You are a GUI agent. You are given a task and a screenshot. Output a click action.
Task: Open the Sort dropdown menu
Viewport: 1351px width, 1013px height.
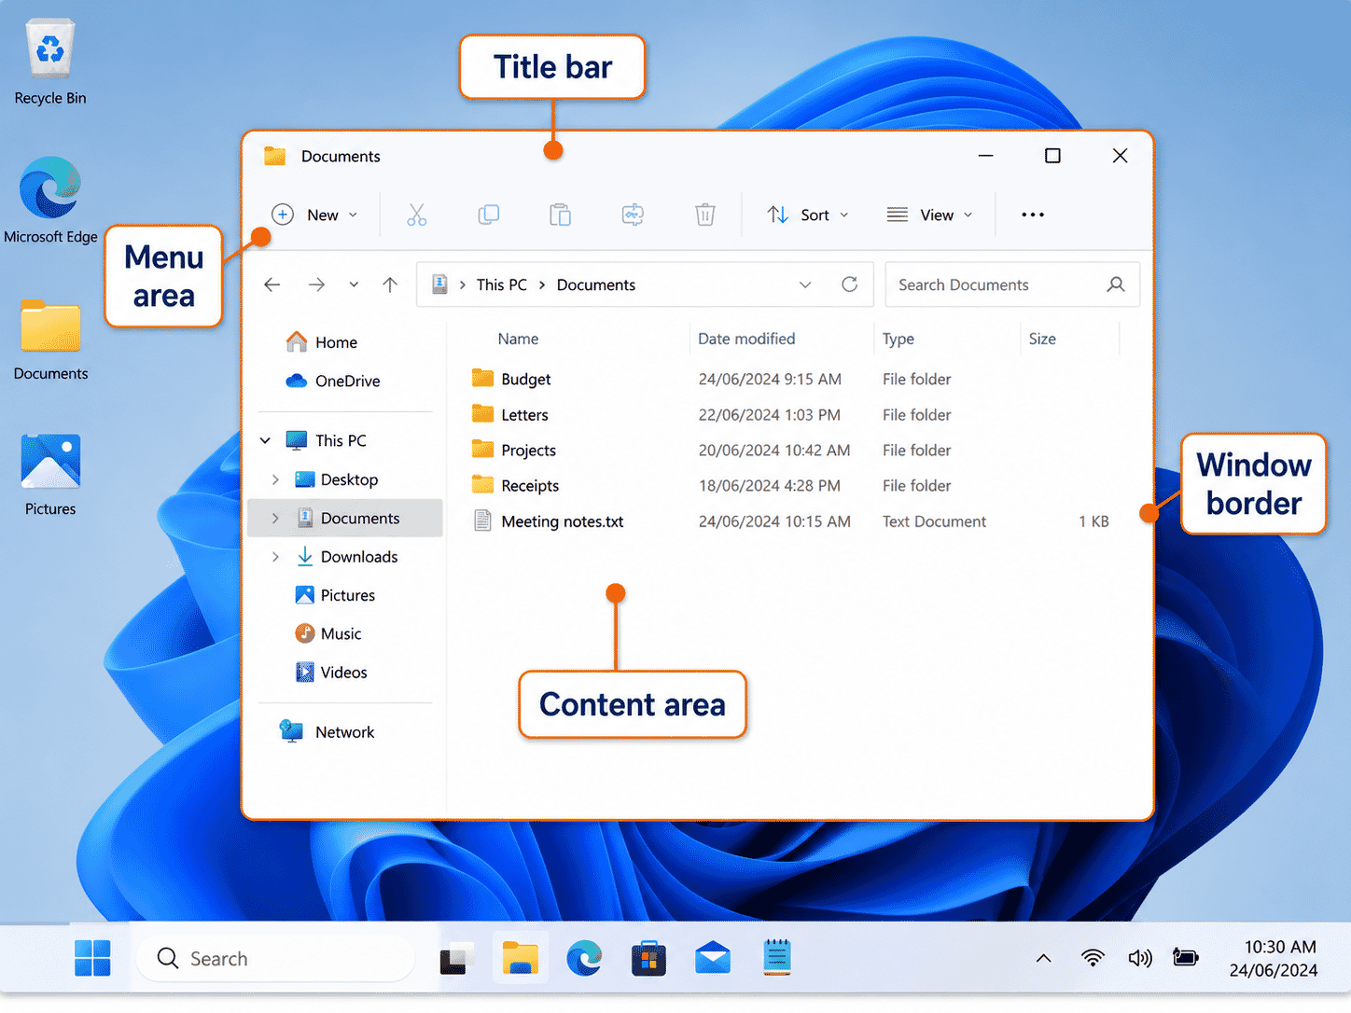coord(808,215)
